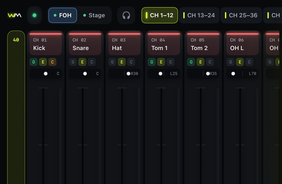Toggle Gate on Snare channel
The width and height of the screenshot is (282, 184).
pos(73,62)
